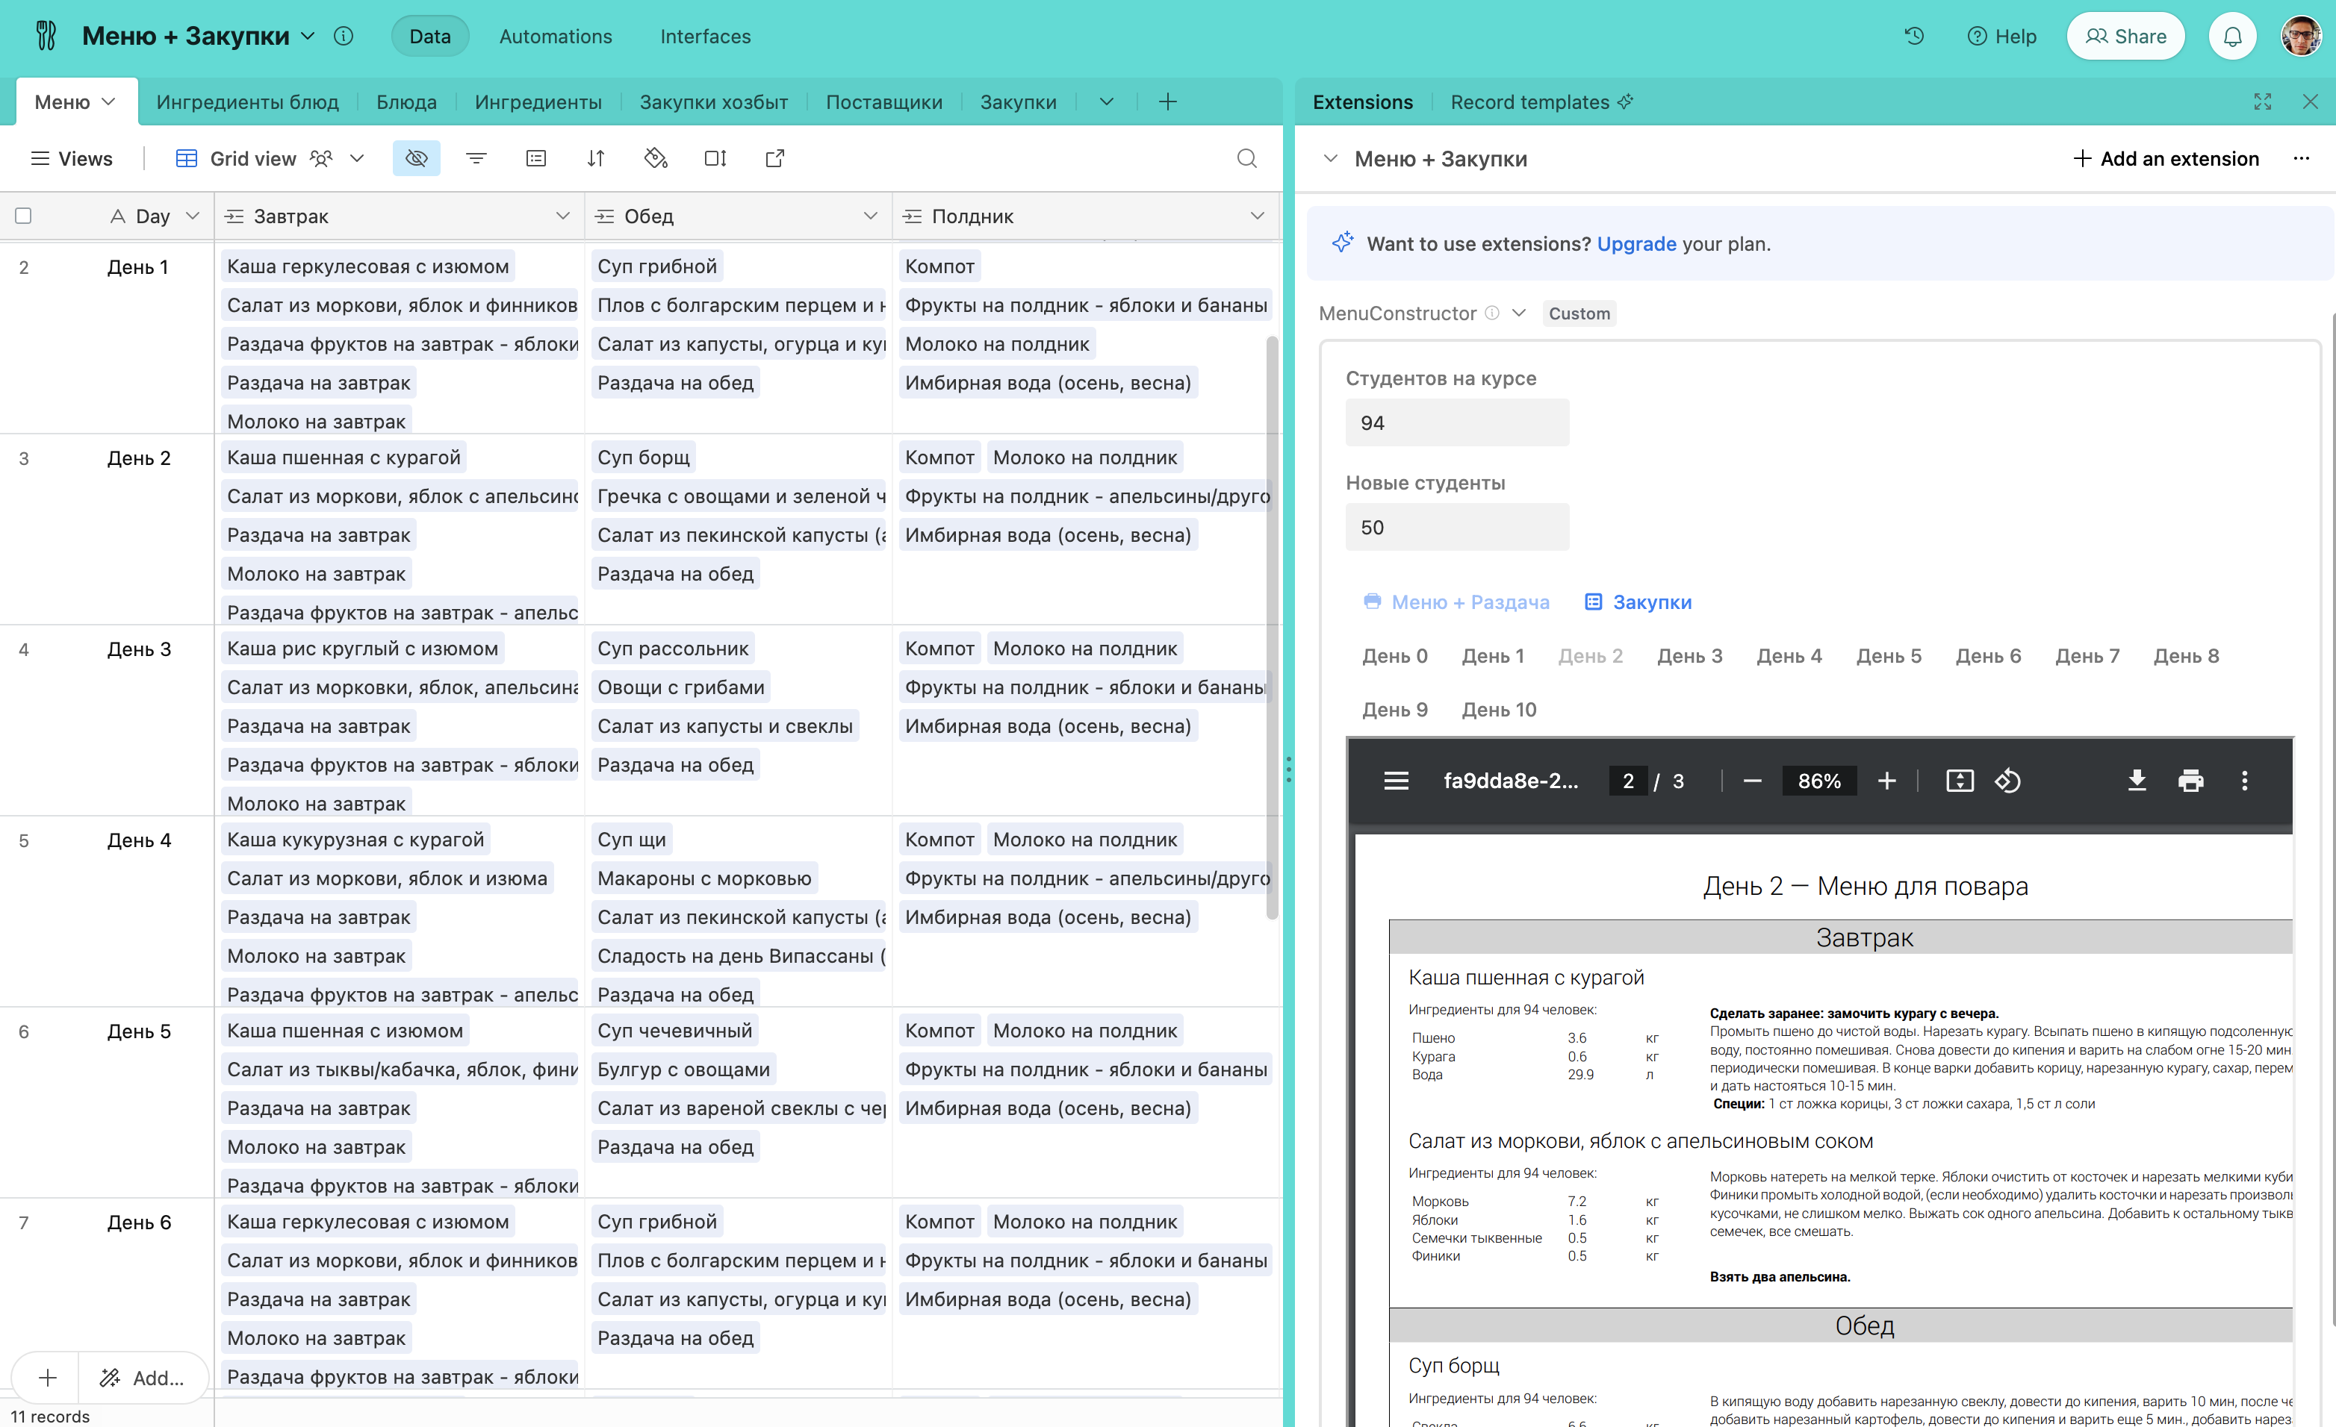
Task: Select all records checkbox in header
Action: point(24,215)
